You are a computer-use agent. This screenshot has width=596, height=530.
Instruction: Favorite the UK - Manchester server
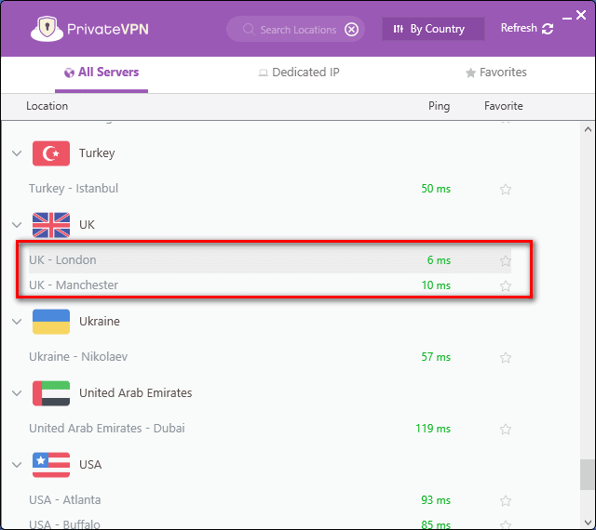click(x=505, y=285)
